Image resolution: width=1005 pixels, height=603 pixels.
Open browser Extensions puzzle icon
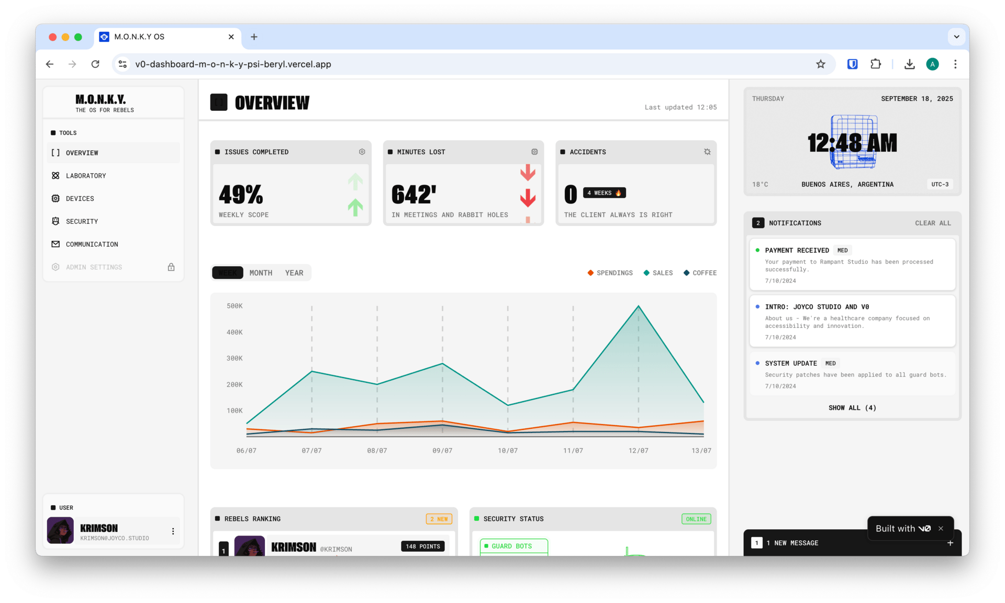point(876,64)
